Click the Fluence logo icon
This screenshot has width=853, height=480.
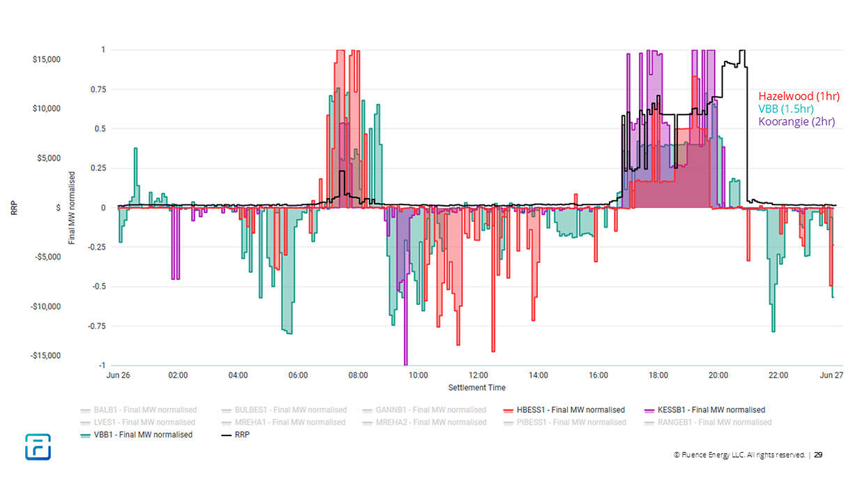[38, 447]
